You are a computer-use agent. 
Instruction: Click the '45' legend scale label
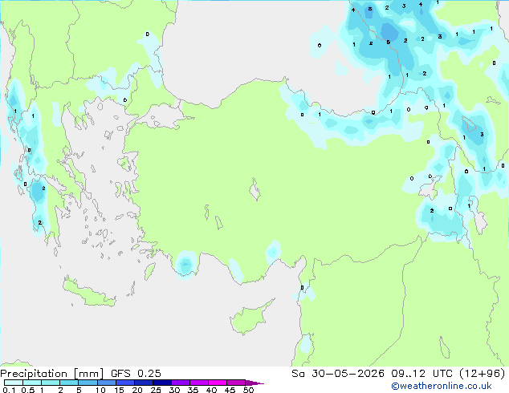(x=230, y=390)
